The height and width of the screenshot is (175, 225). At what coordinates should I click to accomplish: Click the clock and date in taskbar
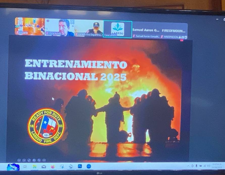[217, 165]
